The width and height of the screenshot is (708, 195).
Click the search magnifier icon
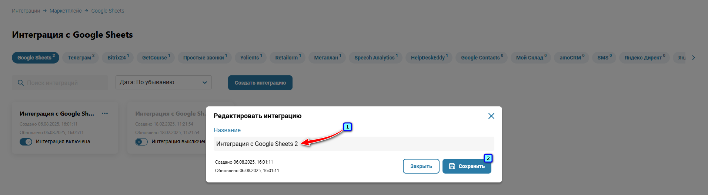[21, 83]
